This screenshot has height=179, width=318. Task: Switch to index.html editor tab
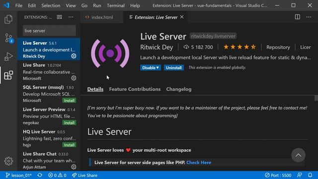click(102, 17)
